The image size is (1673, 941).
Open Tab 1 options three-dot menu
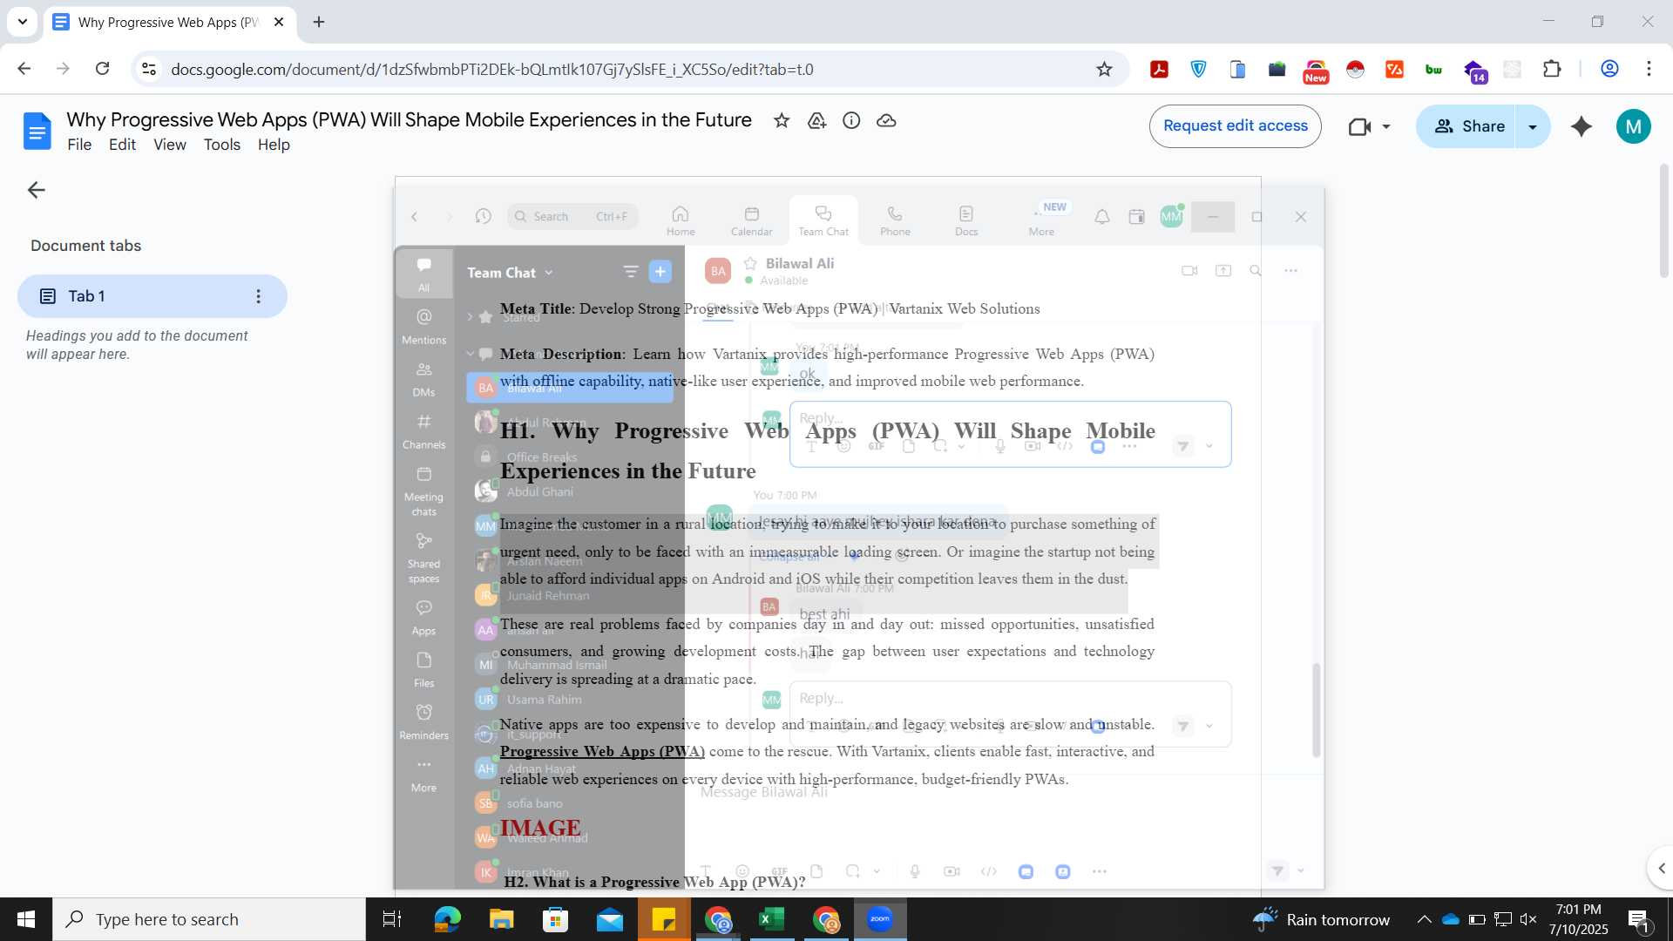258,296
